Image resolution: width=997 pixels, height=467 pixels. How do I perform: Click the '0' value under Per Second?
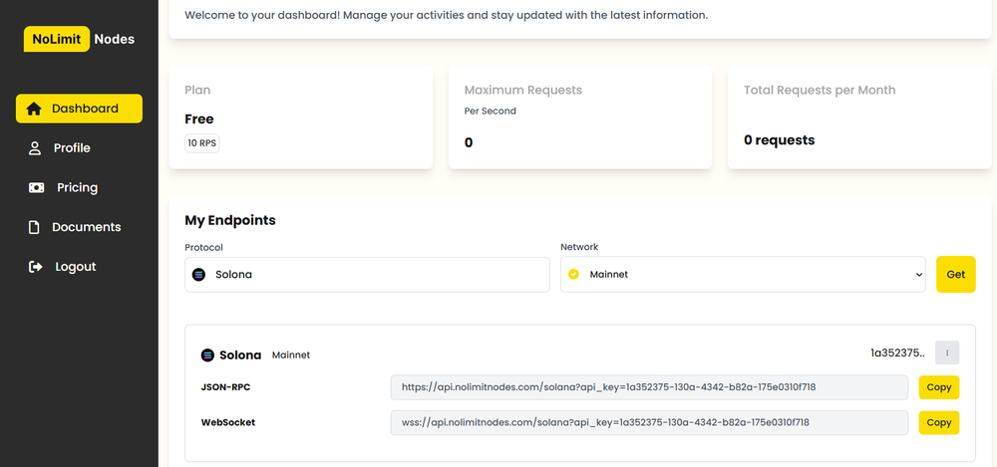pyautogui.click(x=469, y=142)
